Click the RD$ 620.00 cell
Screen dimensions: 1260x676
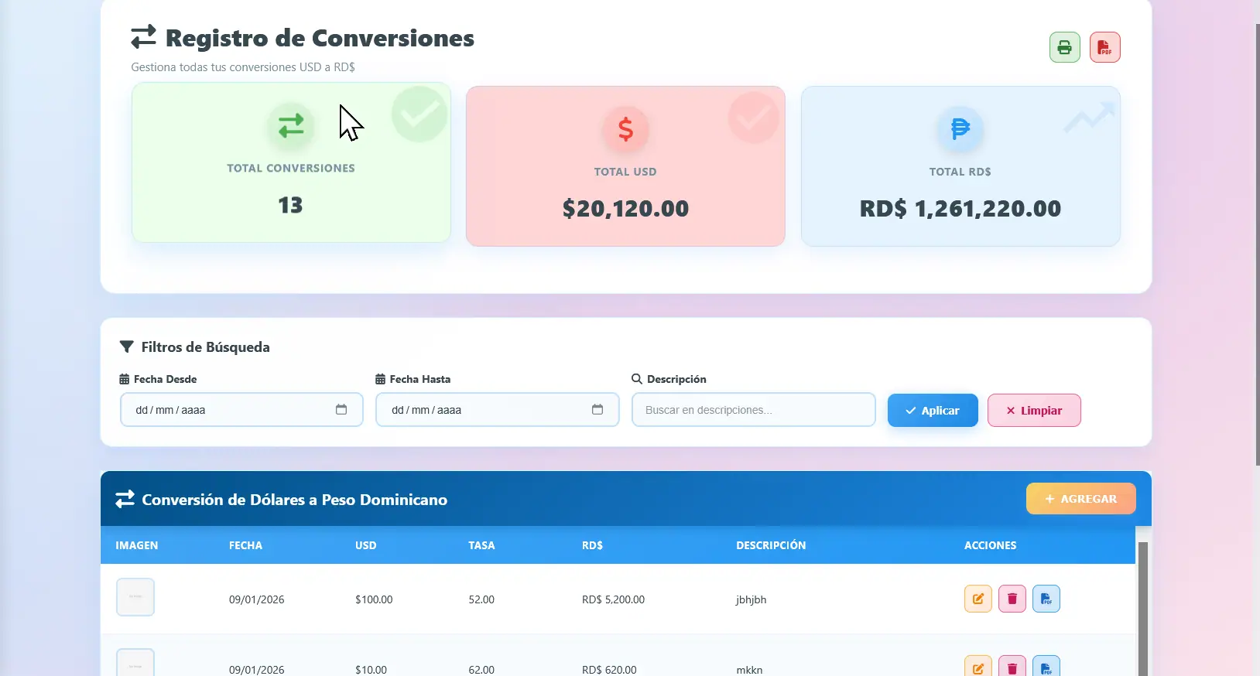coord(609,670)
